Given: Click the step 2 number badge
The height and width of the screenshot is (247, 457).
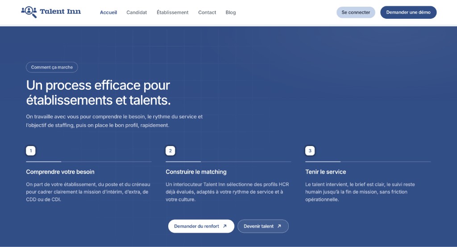Looking at the screenshot, I should (x=170, y=151).
